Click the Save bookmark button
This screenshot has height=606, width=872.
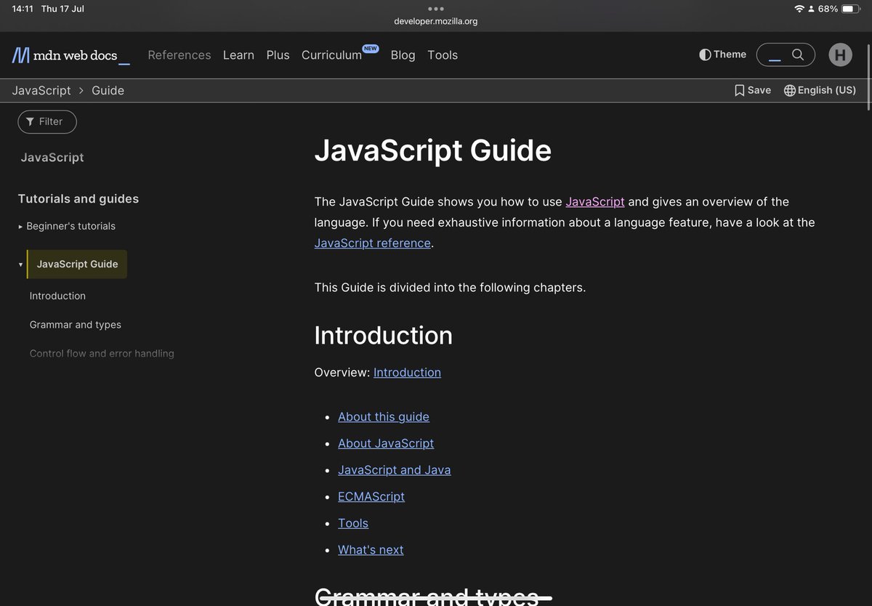(752, 90)
